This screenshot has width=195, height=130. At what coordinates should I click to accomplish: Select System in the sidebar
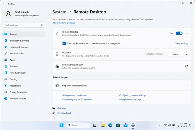click(24, 34)
